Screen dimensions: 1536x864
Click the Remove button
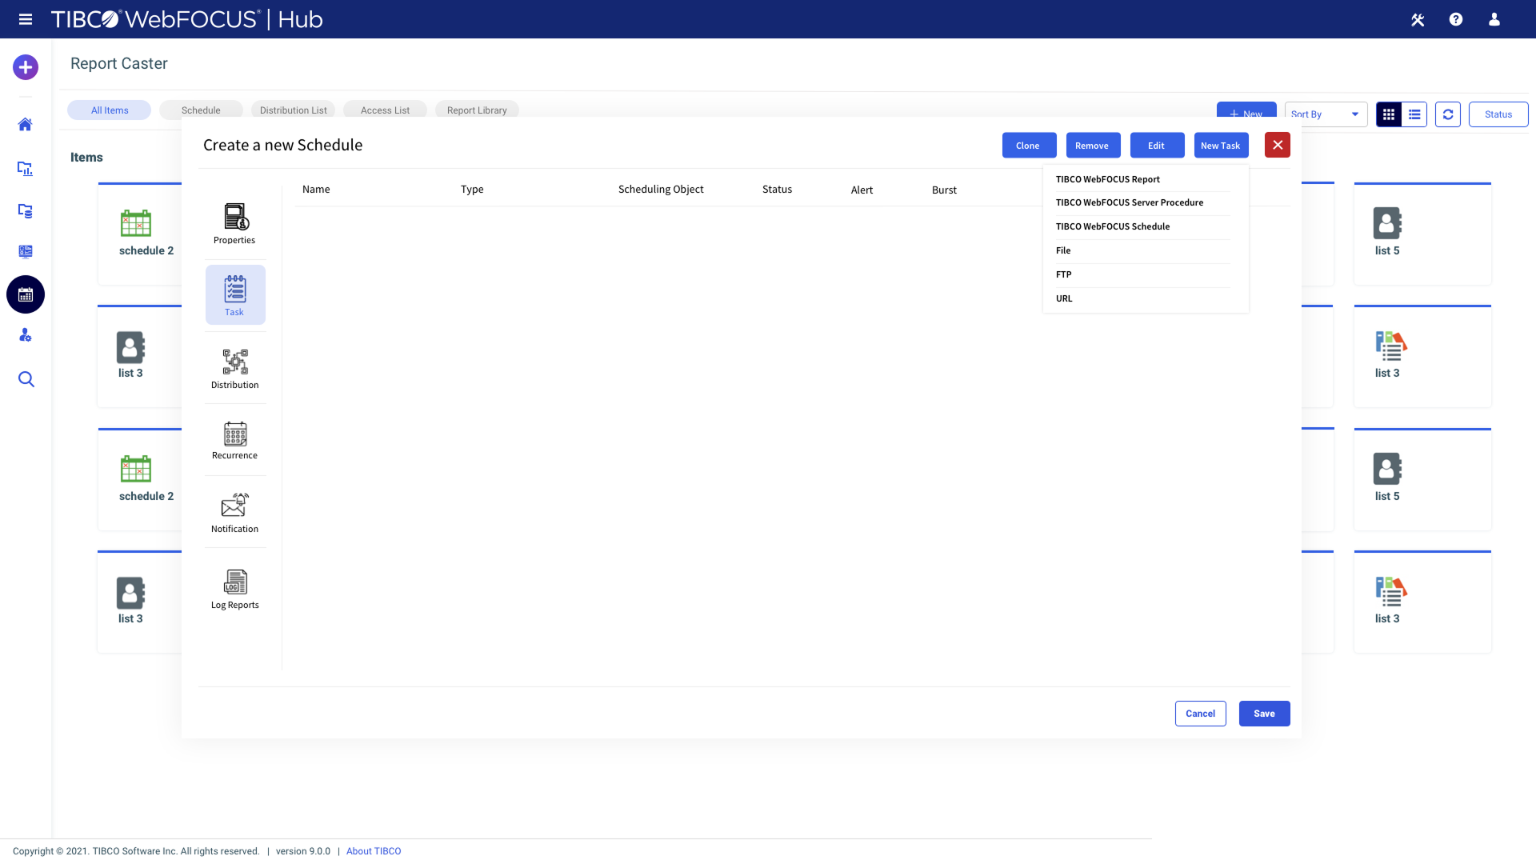[1093, 146]
